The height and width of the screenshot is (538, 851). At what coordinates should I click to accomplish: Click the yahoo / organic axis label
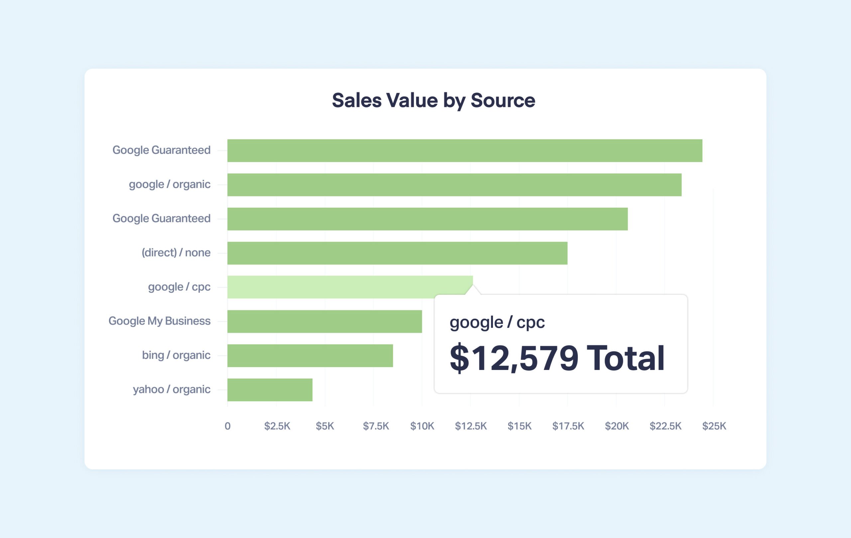(x=172, y=389)
